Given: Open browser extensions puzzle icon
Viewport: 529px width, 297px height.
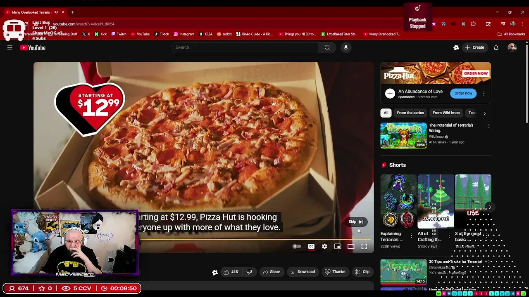Looking at the screenshot, I should click(473, 24).
